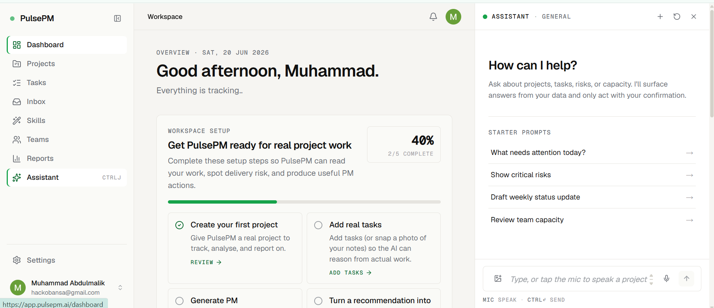714x308 pixels.
Task: Activate the microphone to speak
Action: 666,278
